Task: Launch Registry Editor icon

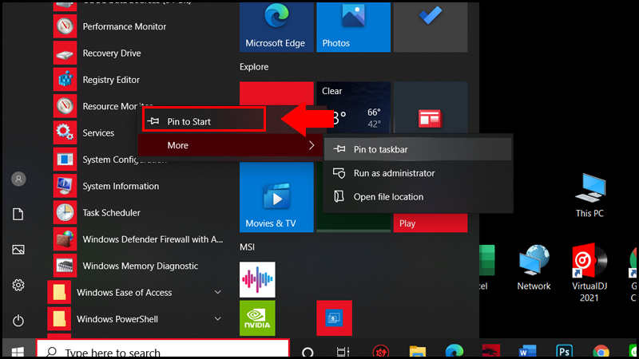Action: [65, 80]
